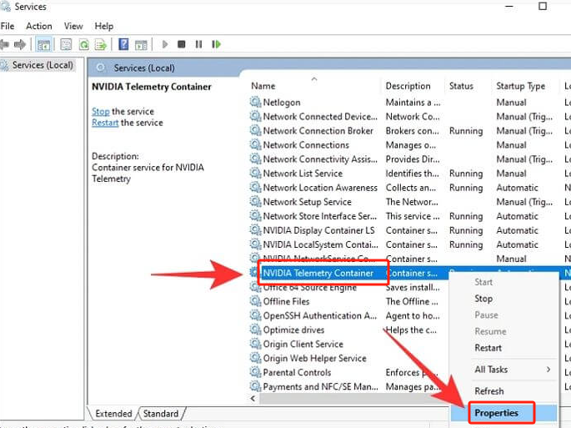571x428 pixels.
Task: Open the Help question-mark toolbar icon
Action: coord(124,44)
